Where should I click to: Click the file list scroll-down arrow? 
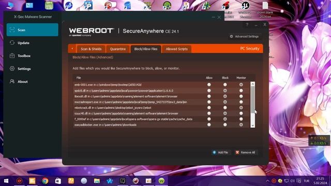[253, 126]
